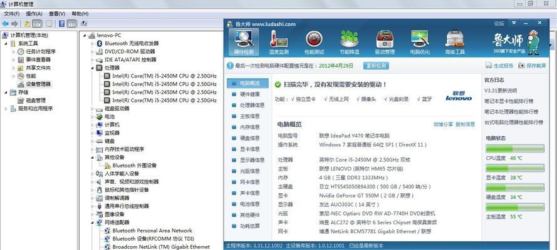The height and width of the screenshot is (250, 557).
Task: Open 帮助(H) menu
Action: tap(80, 14)
